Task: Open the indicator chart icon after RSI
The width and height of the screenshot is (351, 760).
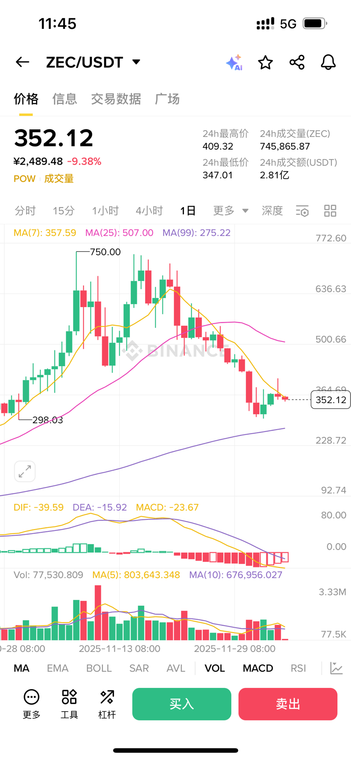Action: [x=336, y=668]
